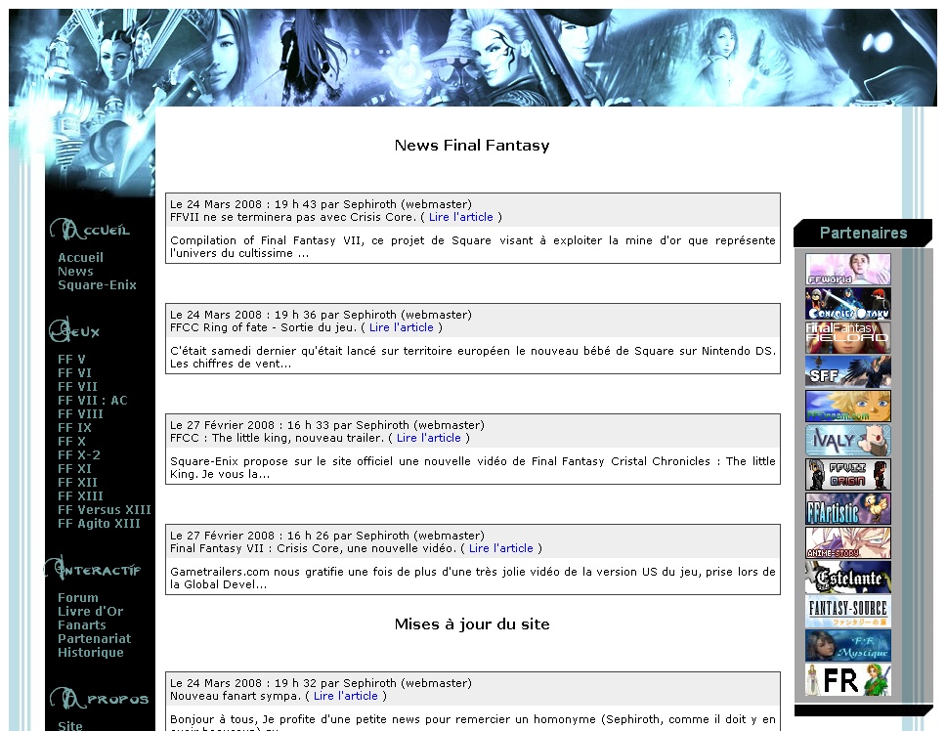
Task: Click the date Le 24 Mars 2008 : 19 h 32
Action: tap(243, 683)
